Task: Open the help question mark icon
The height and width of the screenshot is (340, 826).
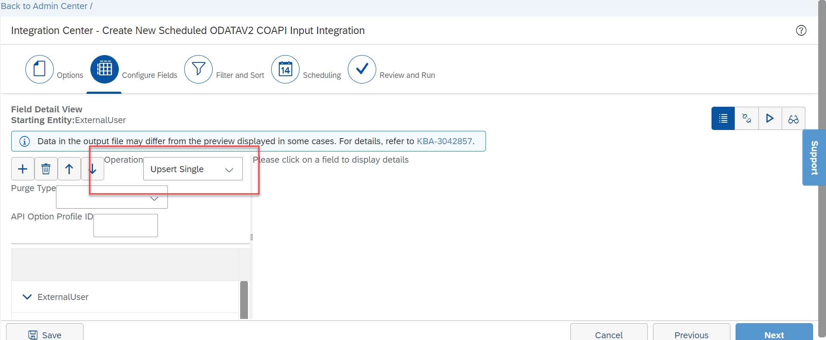Action: 801,31
